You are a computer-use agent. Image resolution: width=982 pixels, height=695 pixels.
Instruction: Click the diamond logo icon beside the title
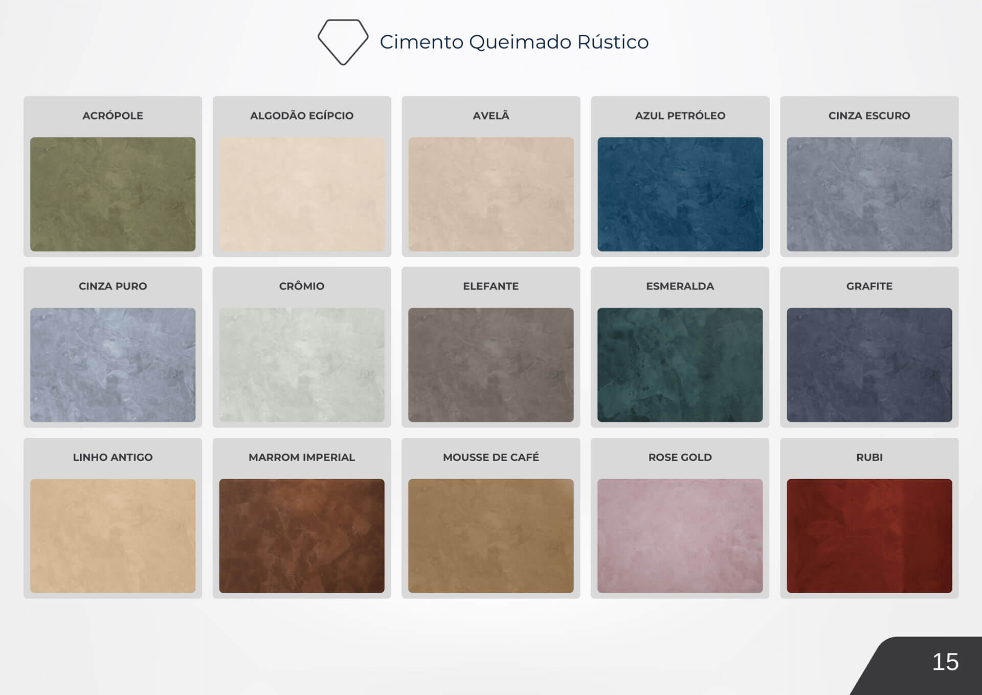coord(343,42)
